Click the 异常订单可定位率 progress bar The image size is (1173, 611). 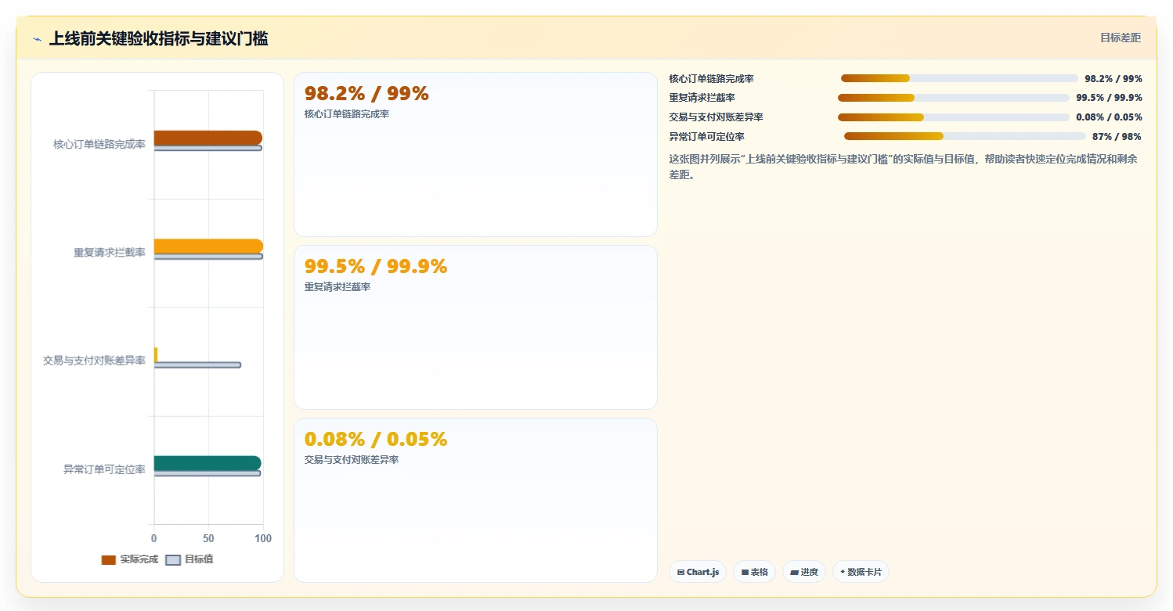click(965, 136)
